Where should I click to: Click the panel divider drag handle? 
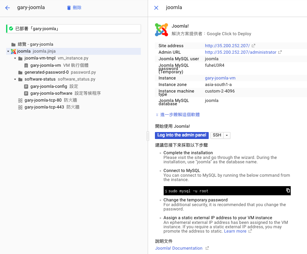[148, 136]
